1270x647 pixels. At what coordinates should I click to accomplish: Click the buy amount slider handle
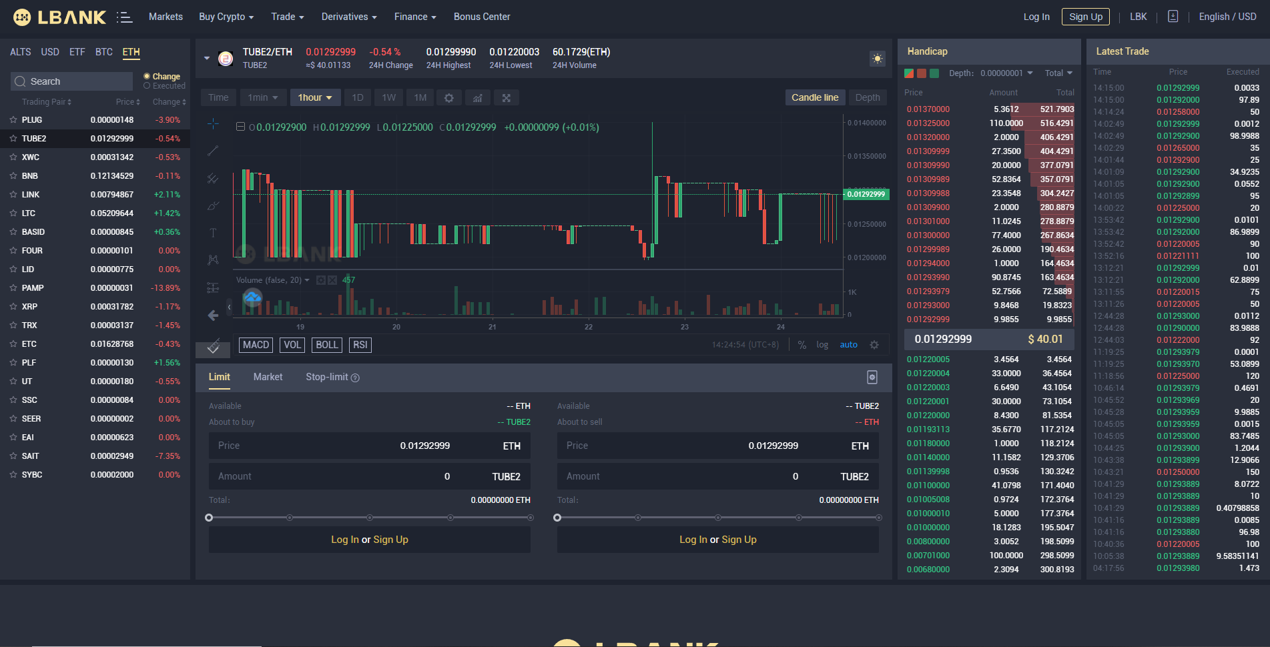(209, 518)
